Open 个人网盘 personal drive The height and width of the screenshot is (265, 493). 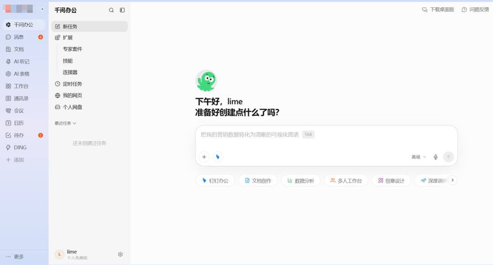(89, 107)
